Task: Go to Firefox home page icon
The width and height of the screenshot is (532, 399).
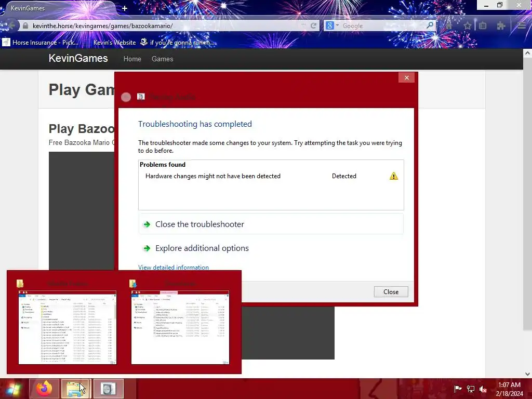Action: coord(449,26)
